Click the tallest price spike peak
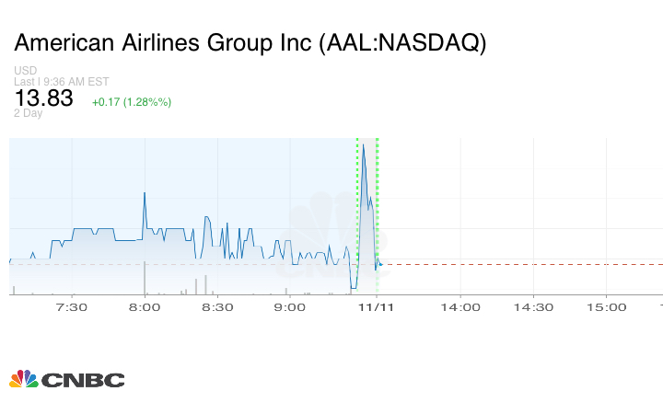 [x=364, y=145]
